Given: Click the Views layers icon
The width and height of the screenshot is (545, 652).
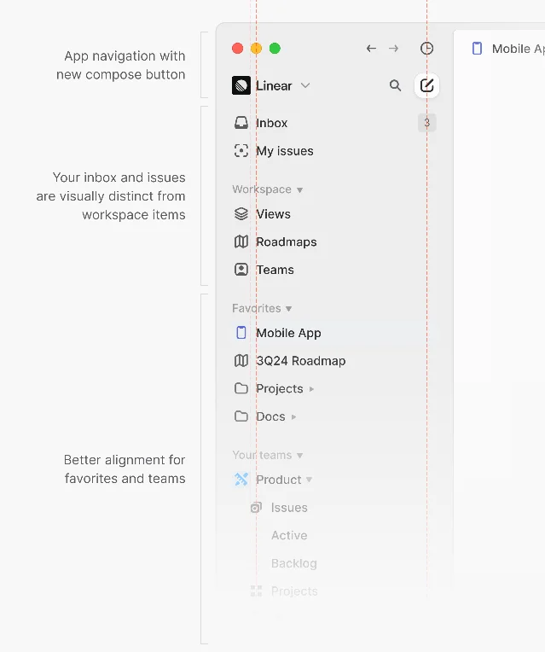Looking at the screenshot, I should [241, 213].
